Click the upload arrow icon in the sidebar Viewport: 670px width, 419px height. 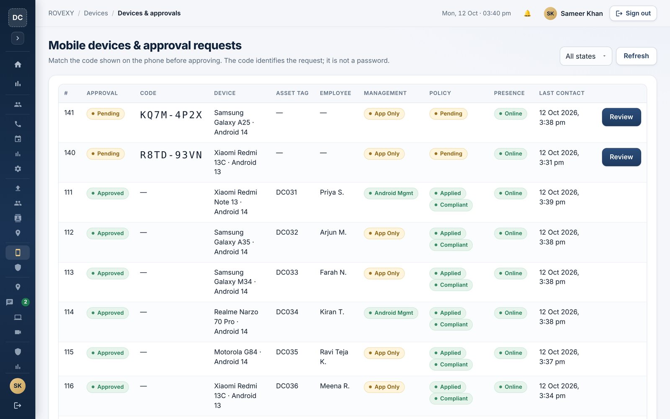click(18, 188)
